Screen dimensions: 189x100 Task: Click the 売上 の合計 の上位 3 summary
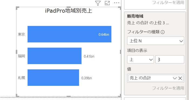(148, 23)
